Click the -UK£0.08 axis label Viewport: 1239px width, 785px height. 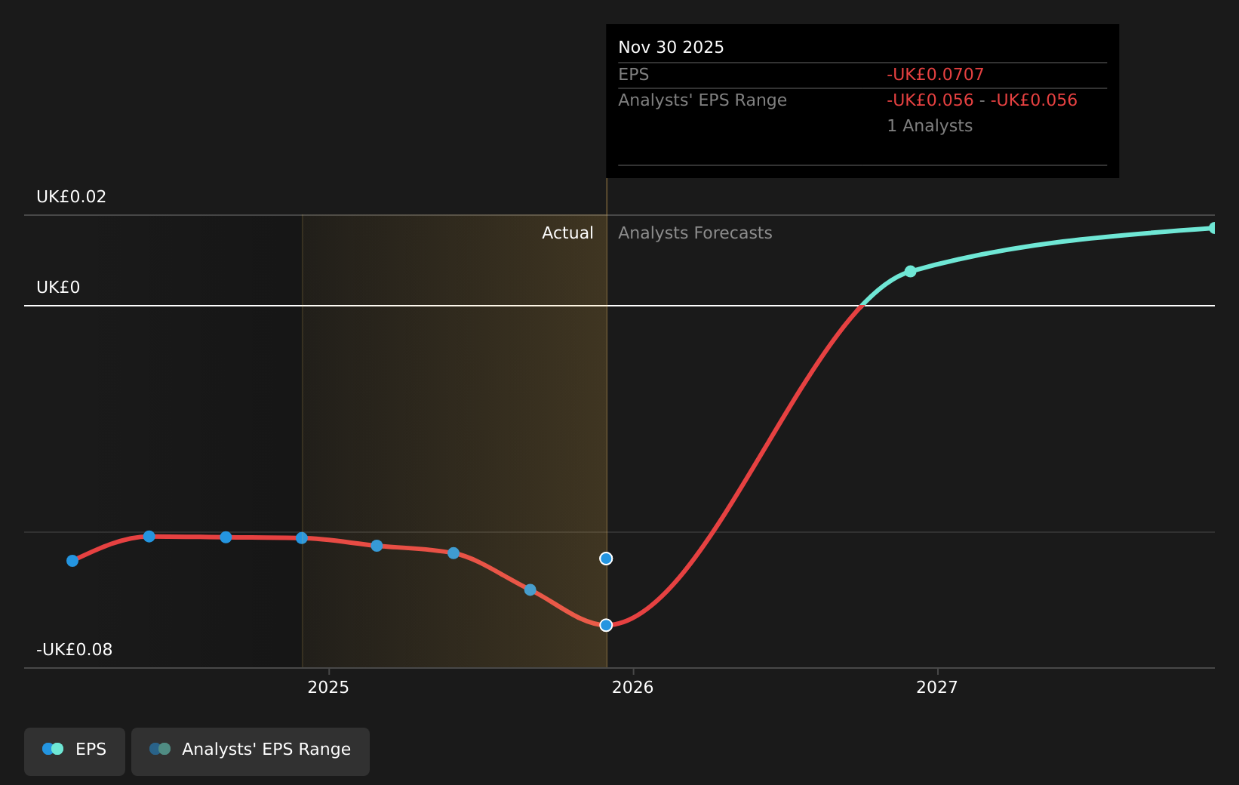(x=75, y=650)
